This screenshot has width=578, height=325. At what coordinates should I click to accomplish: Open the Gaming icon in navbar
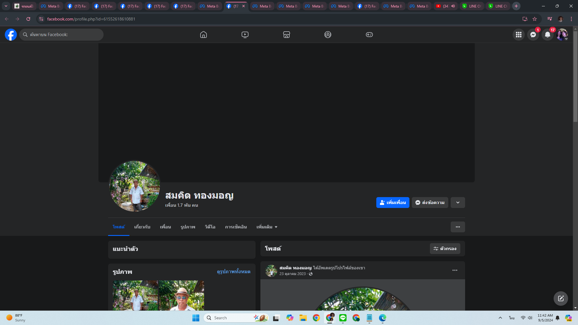tap(369, 35)
